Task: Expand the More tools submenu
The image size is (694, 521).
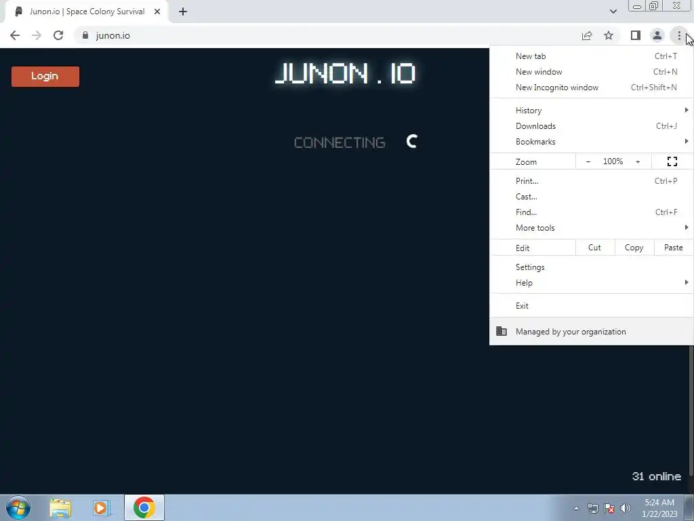Action: pyautogui.click(x=591, y=227)
